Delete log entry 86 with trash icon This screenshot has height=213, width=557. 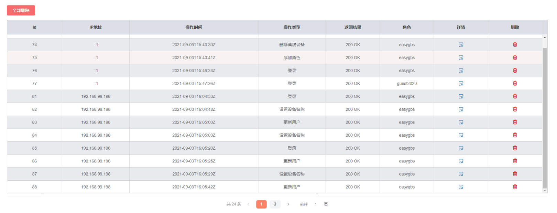(x=515, y=161)
